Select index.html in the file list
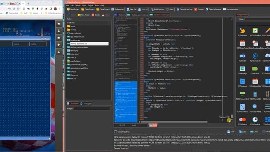 (73, 54)
